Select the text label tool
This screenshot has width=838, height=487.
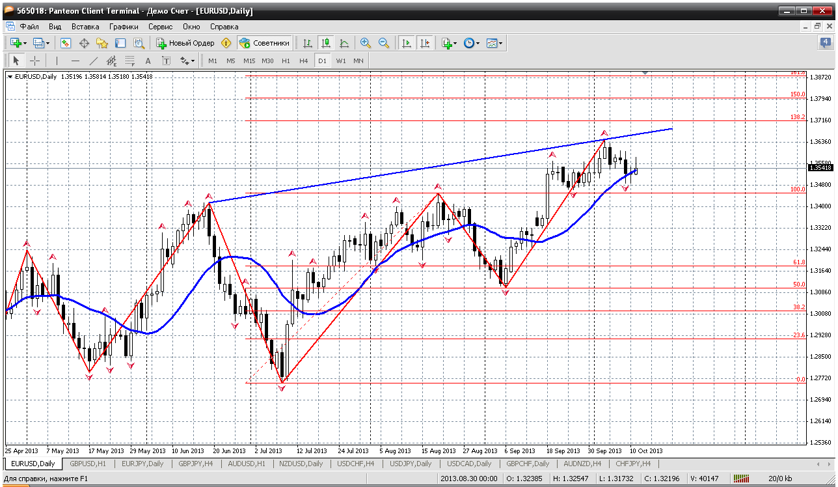pos(166,61)
